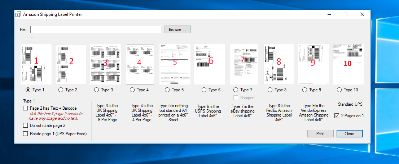Click the Print button
This screenshot has width=399, height=164.
pyautogui.click(x=320, y=133)
